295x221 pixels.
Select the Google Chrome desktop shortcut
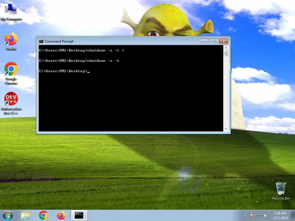pos(11,73)
